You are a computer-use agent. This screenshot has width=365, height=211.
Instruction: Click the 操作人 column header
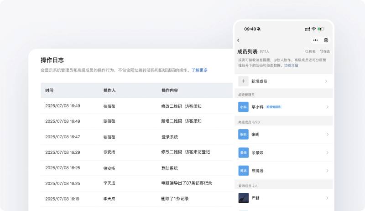[109, 90]
